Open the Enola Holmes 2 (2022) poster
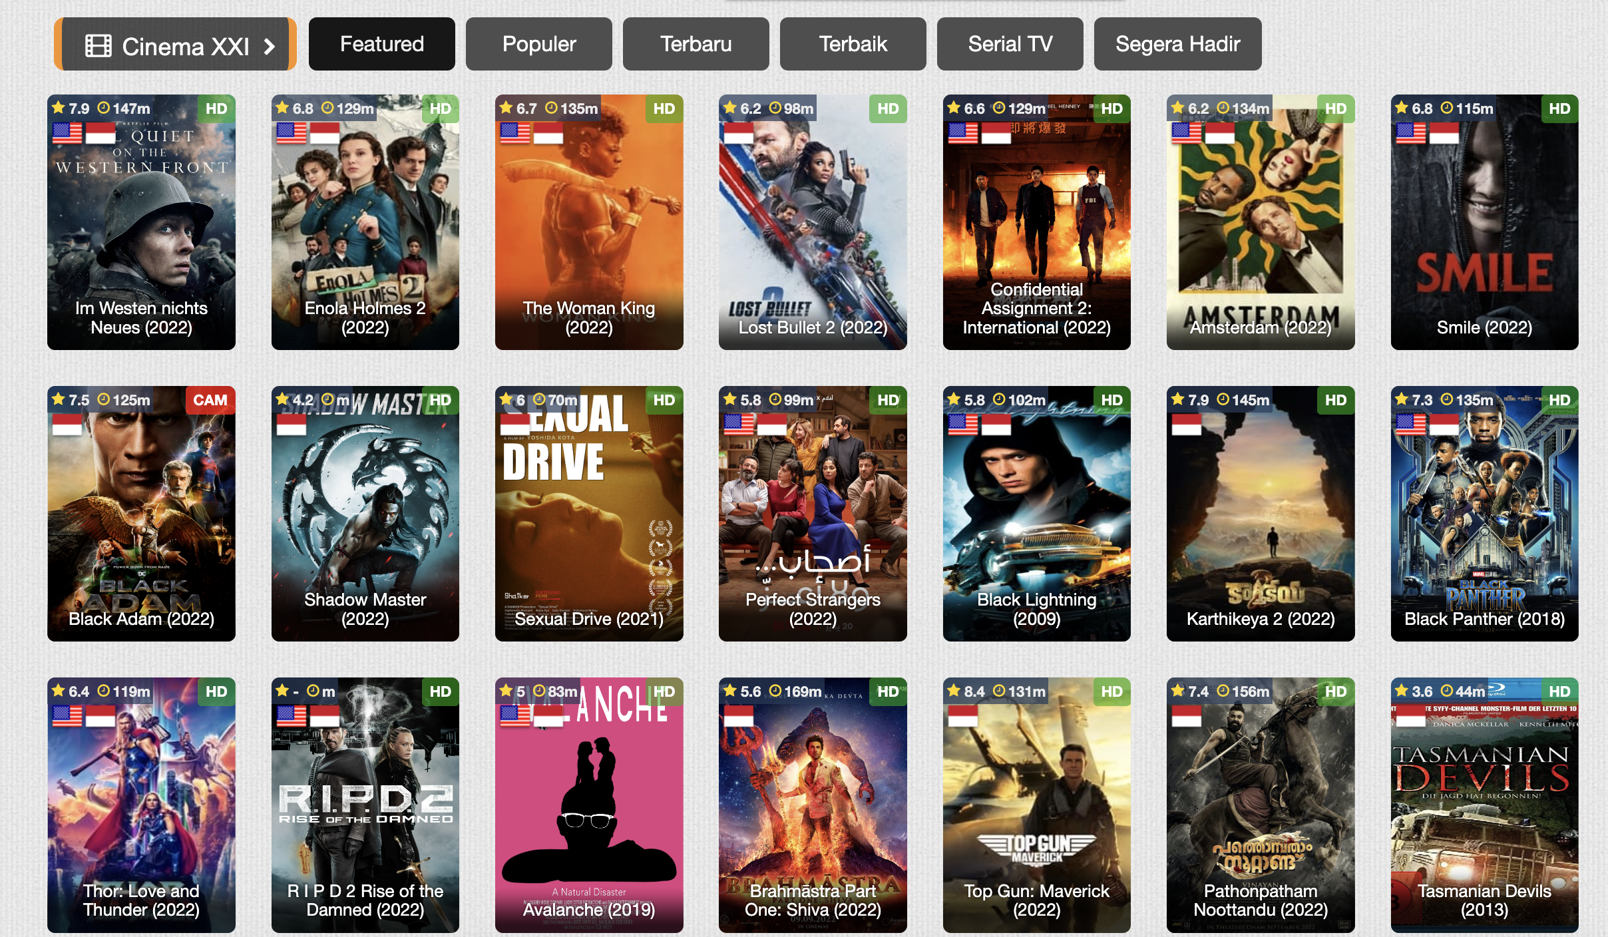Image resolution: width=1608 pixels, height=937 pixels. (365, 222)
